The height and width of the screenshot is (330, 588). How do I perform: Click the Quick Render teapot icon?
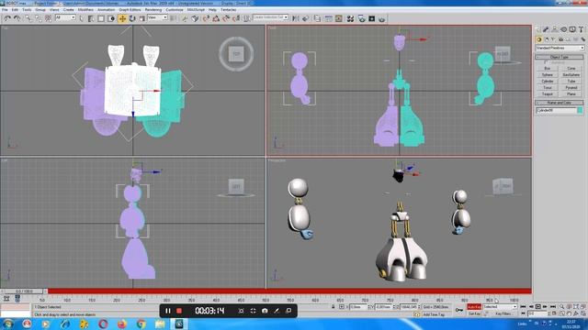(x=382, y=18)
